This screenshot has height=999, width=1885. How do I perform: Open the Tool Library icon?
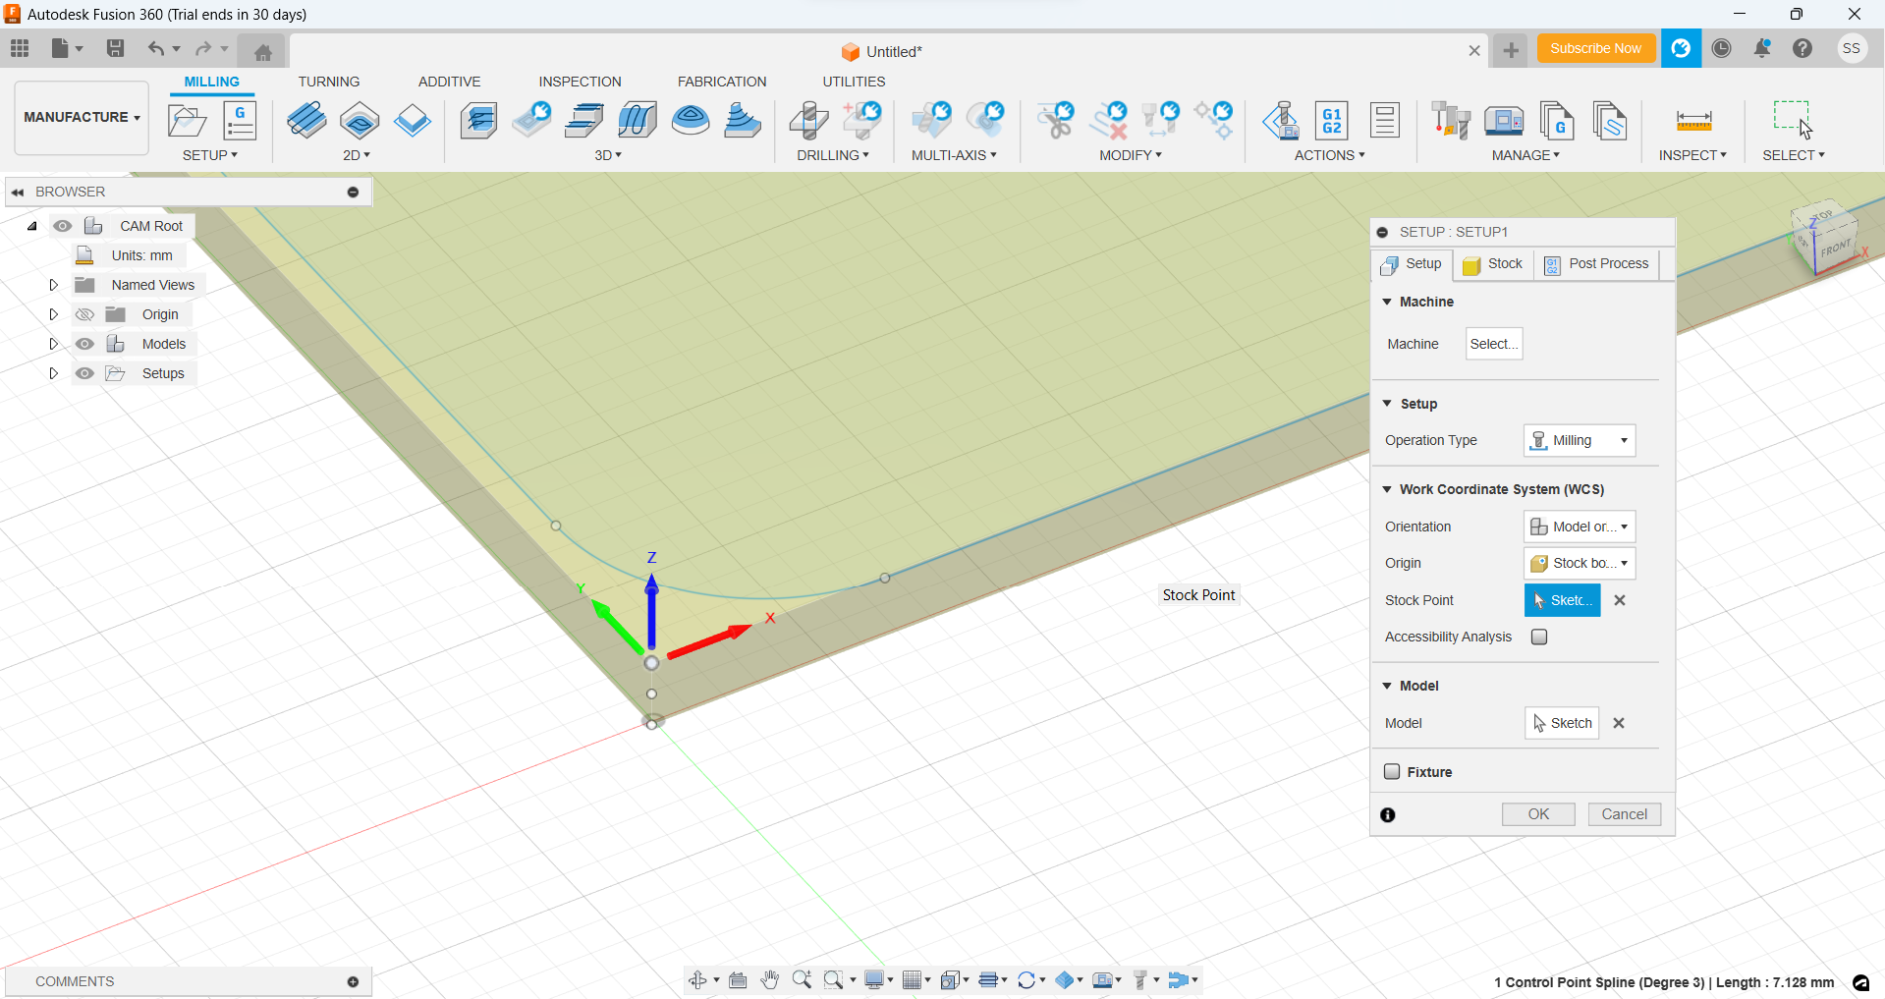(1450, 121)
